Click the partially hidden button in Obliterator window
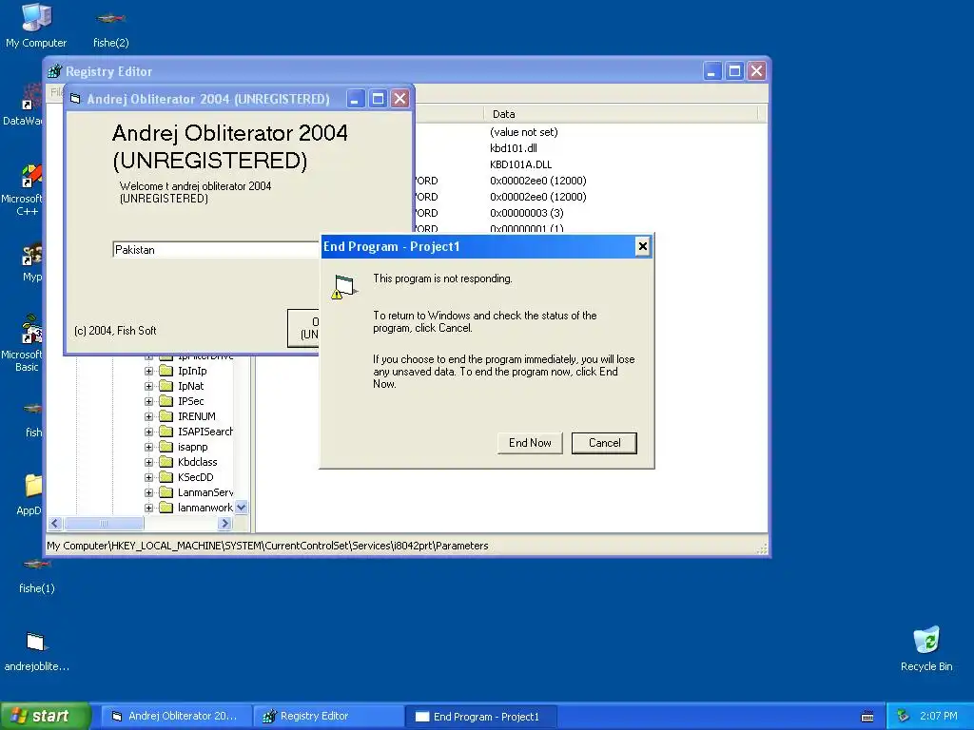This screenshot has height=730, width=974. (x=303, y=328)
